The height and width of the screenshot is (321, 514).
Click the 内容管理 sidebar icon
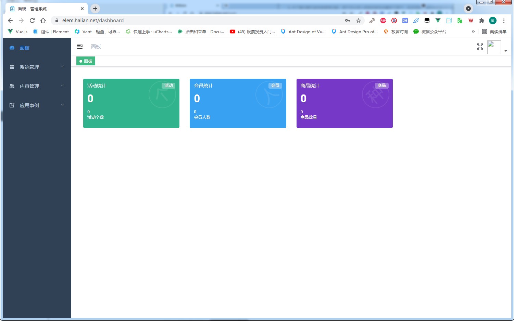pyautogui.click(x=12, y=86)
